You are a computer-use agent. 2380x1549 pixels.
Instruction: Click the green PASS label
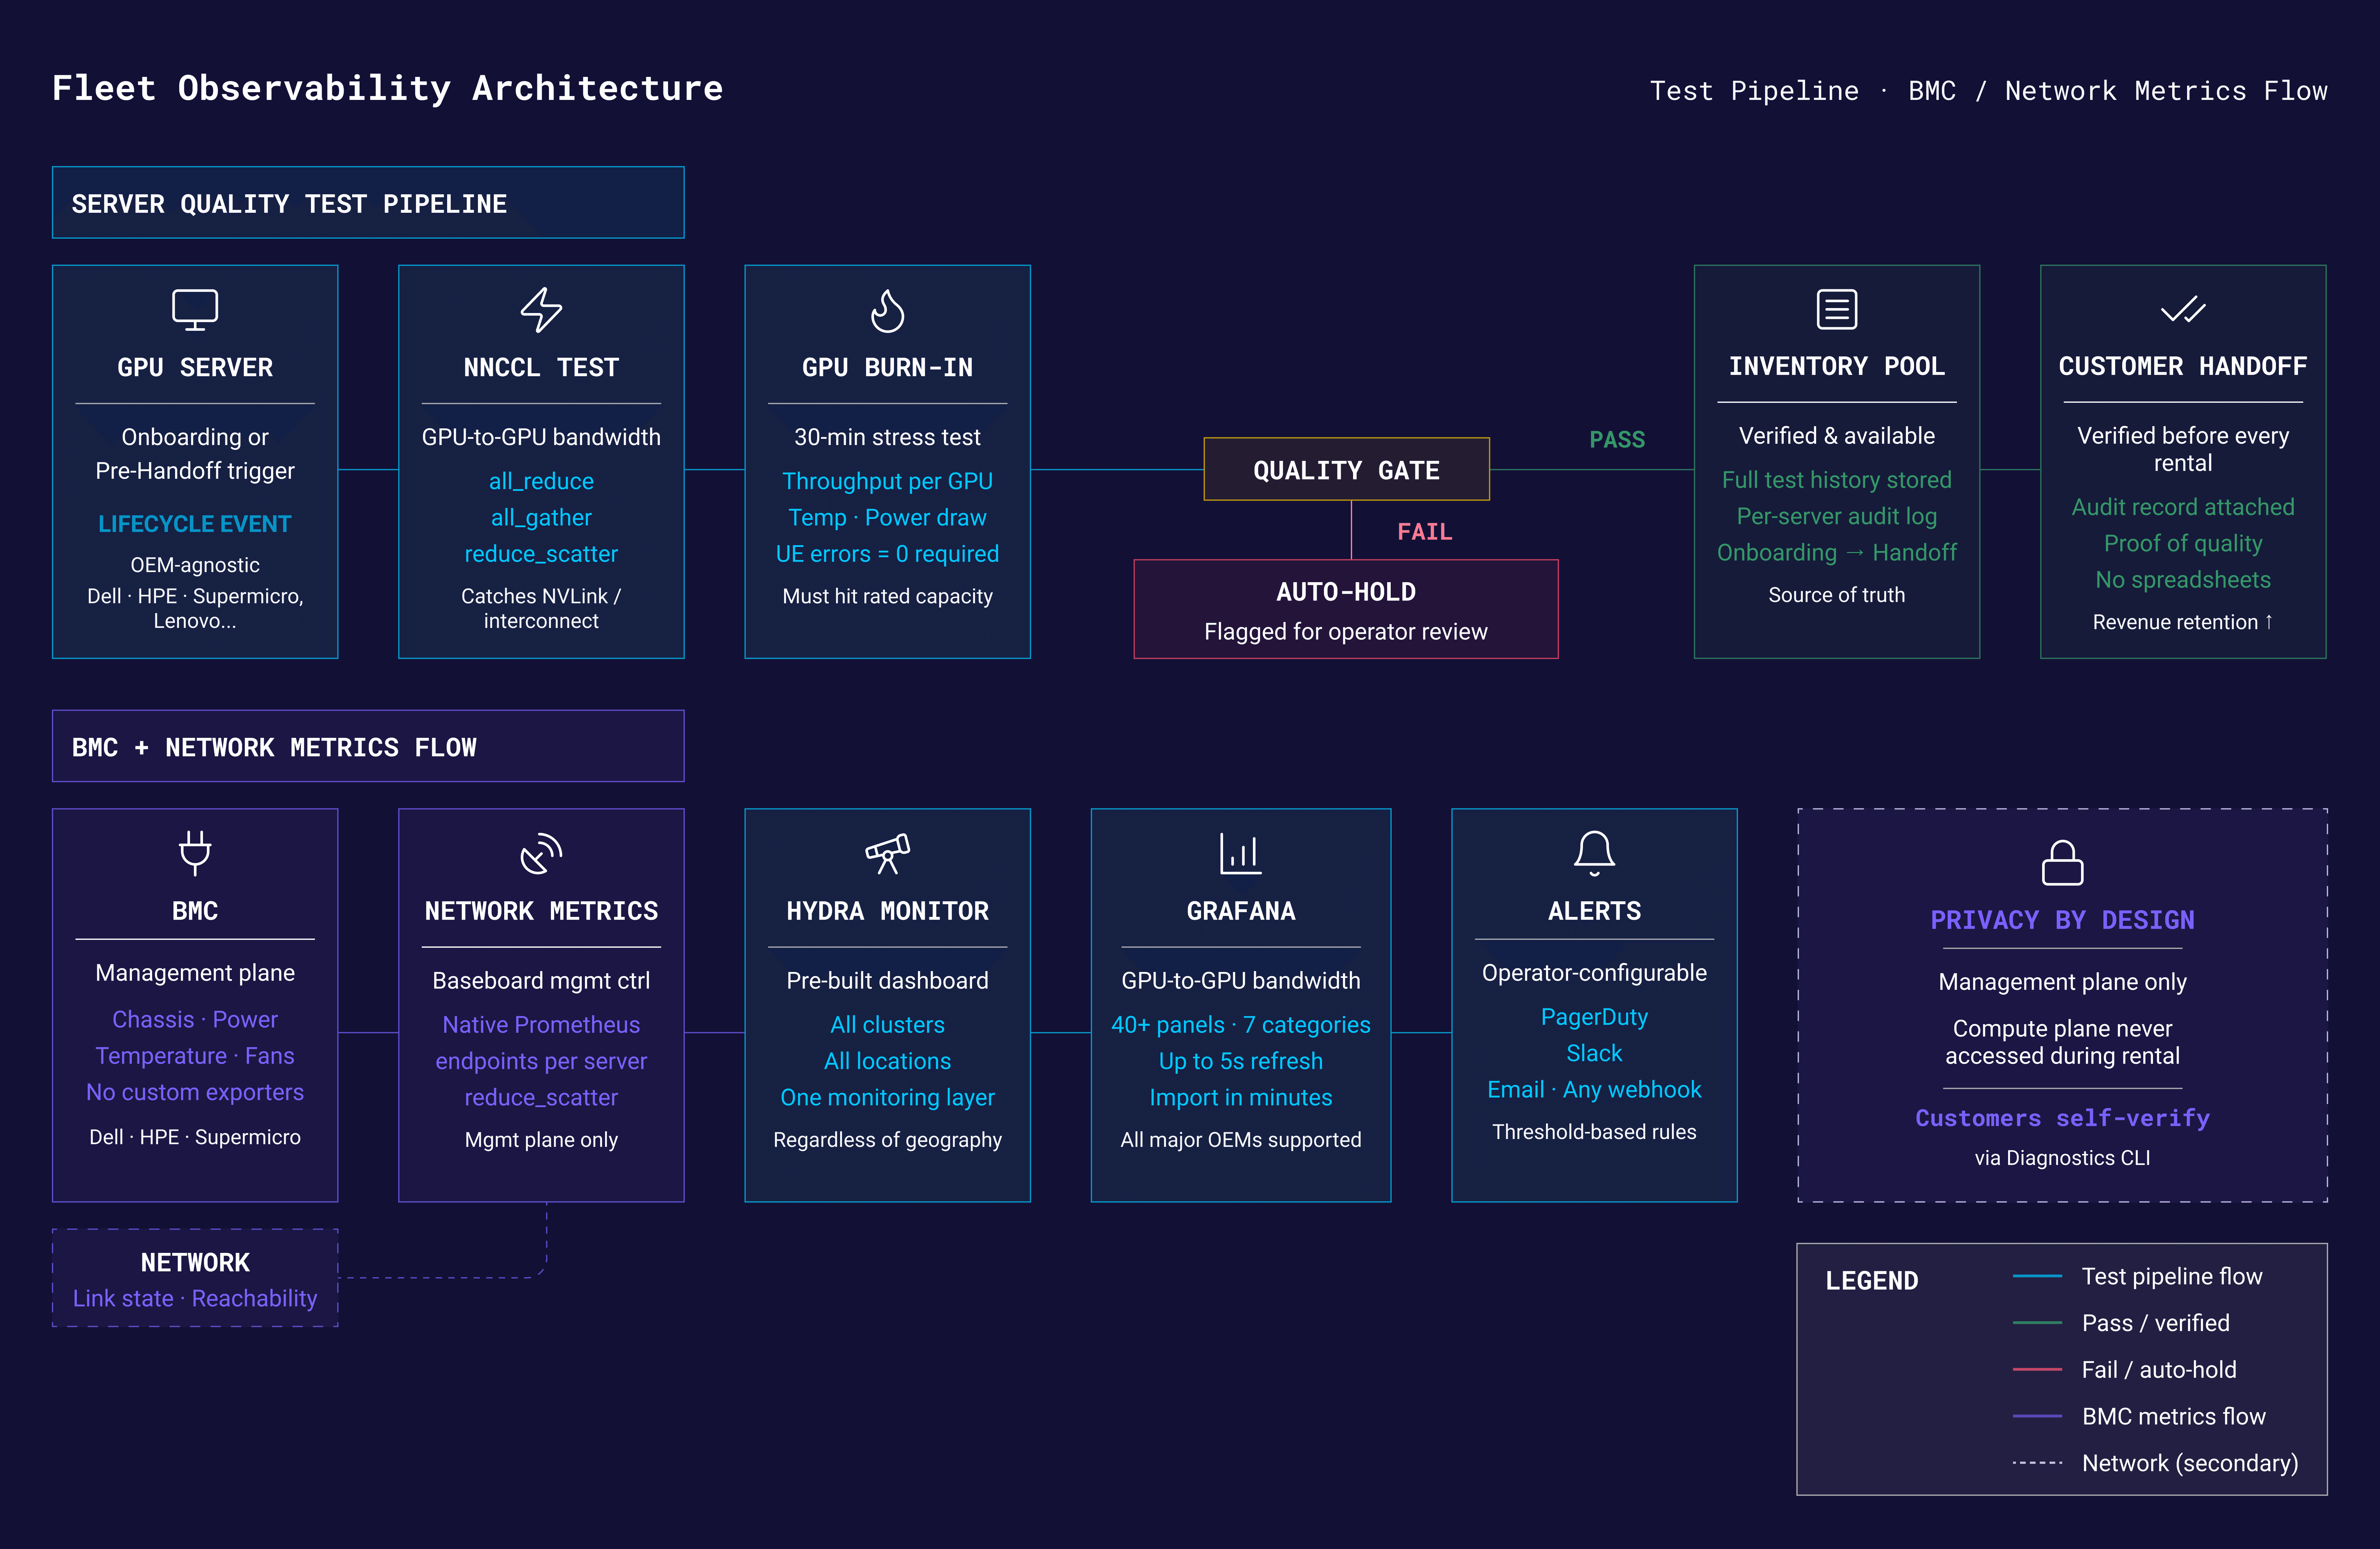tap(1617, 440)
